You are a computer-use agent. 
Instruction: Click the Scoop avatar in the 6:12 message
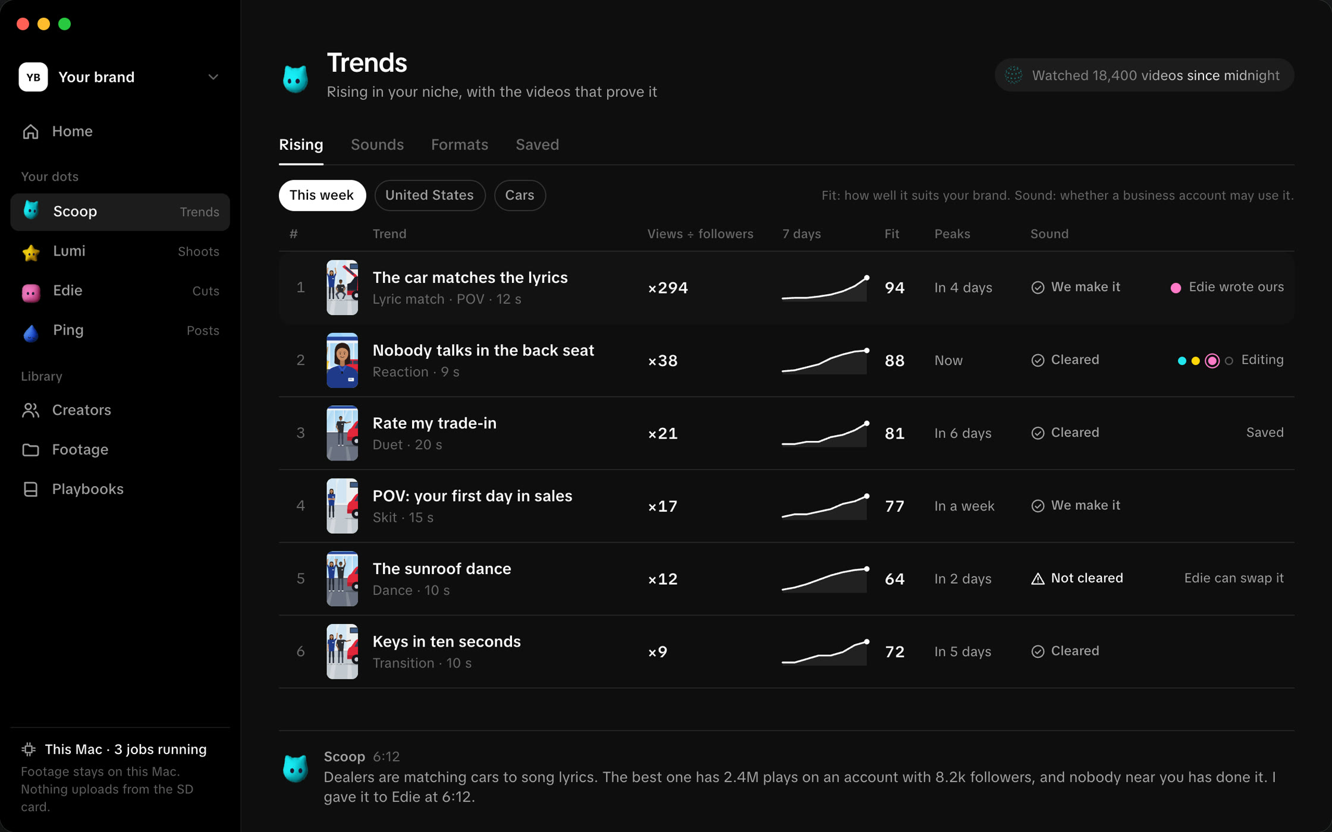coord(296,768)
